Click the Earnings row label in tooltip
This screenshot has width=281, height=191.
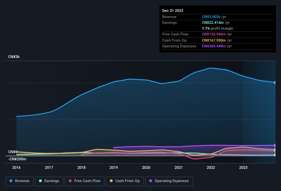(x=169, y=23)
